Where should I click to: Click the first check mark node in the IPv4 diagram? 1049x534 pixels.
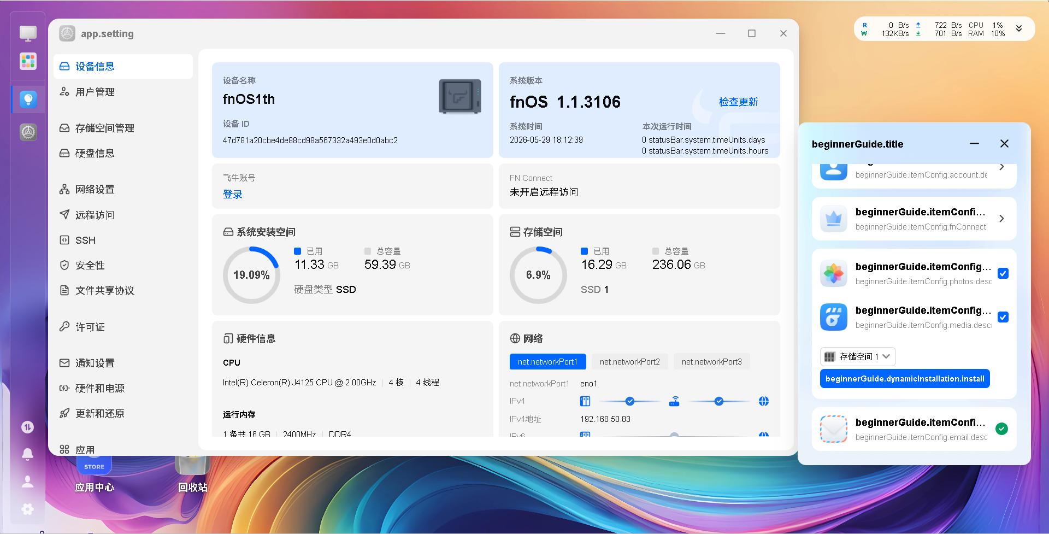point(630,401)
